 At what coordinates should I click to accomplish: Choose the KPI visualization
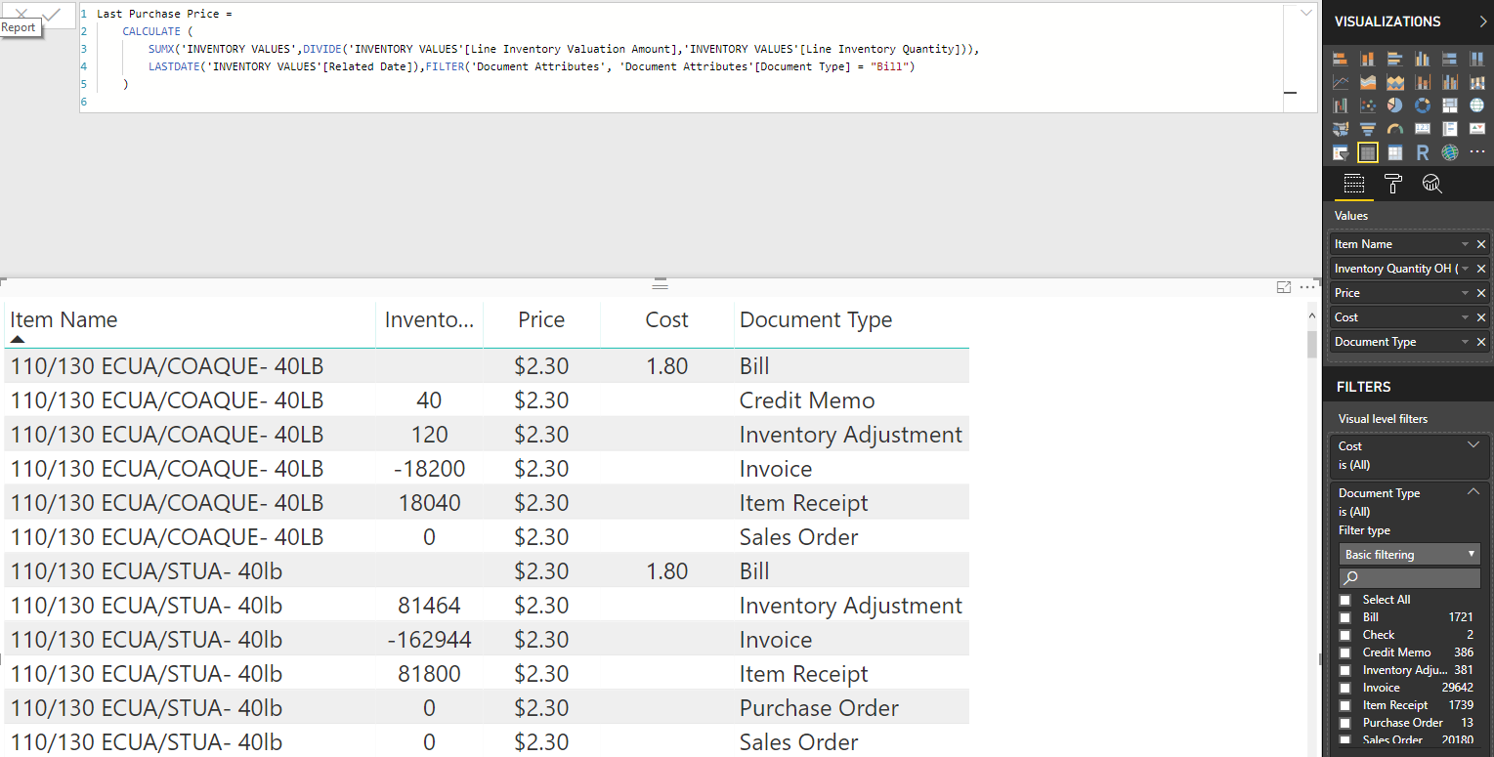(1477, 129)
